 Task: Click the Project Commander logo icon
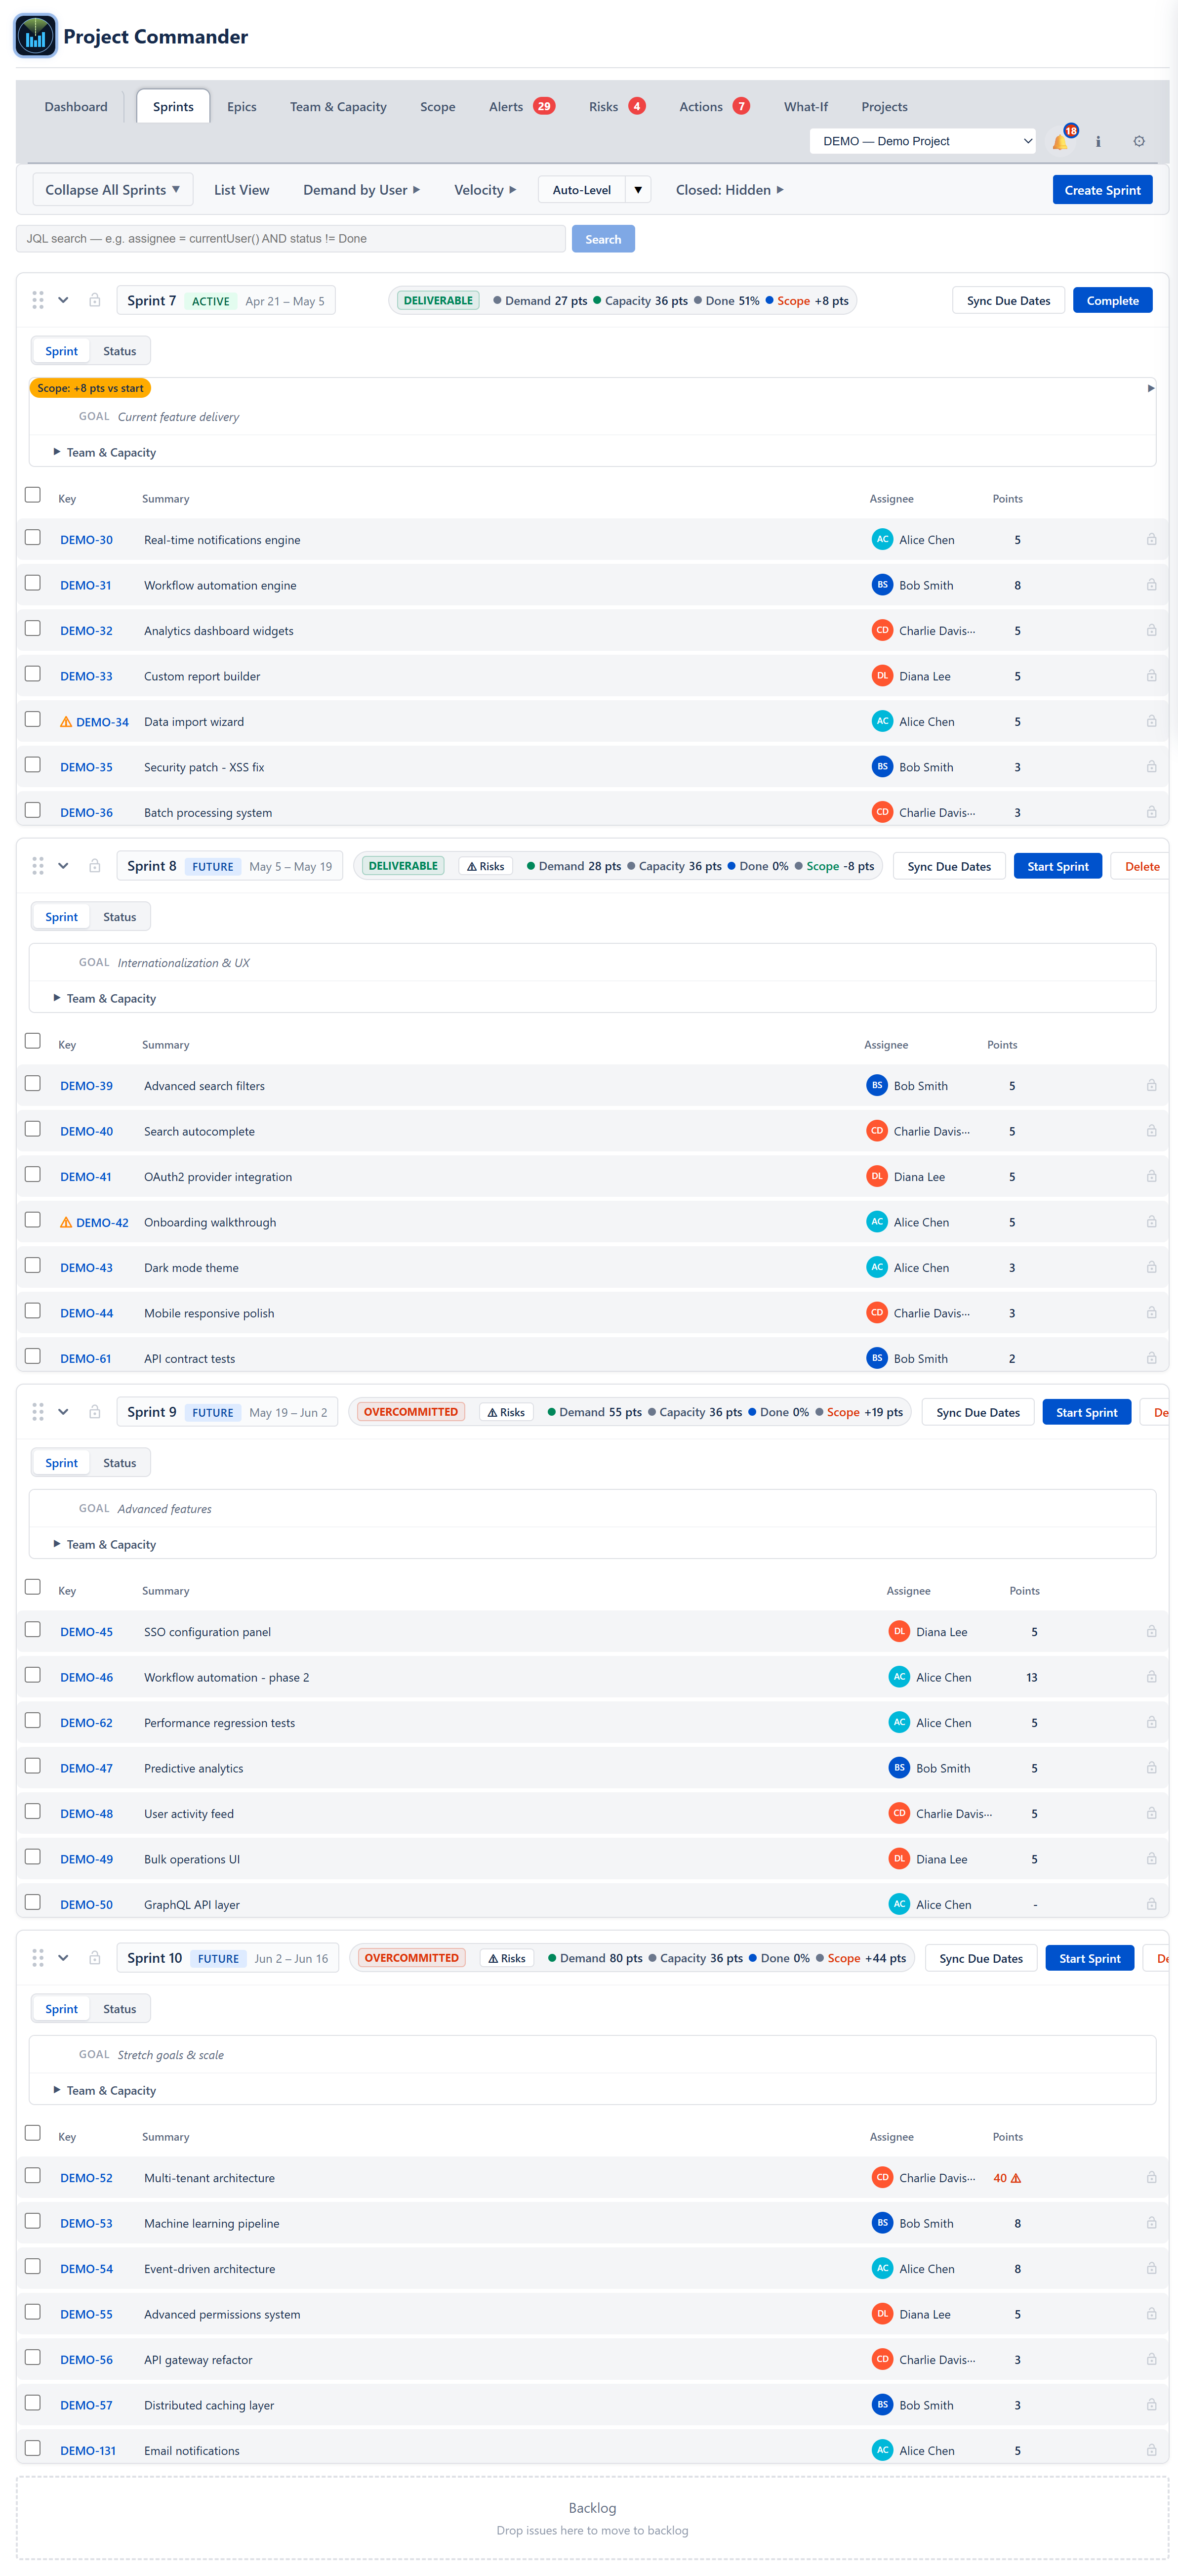click(36, 36)
